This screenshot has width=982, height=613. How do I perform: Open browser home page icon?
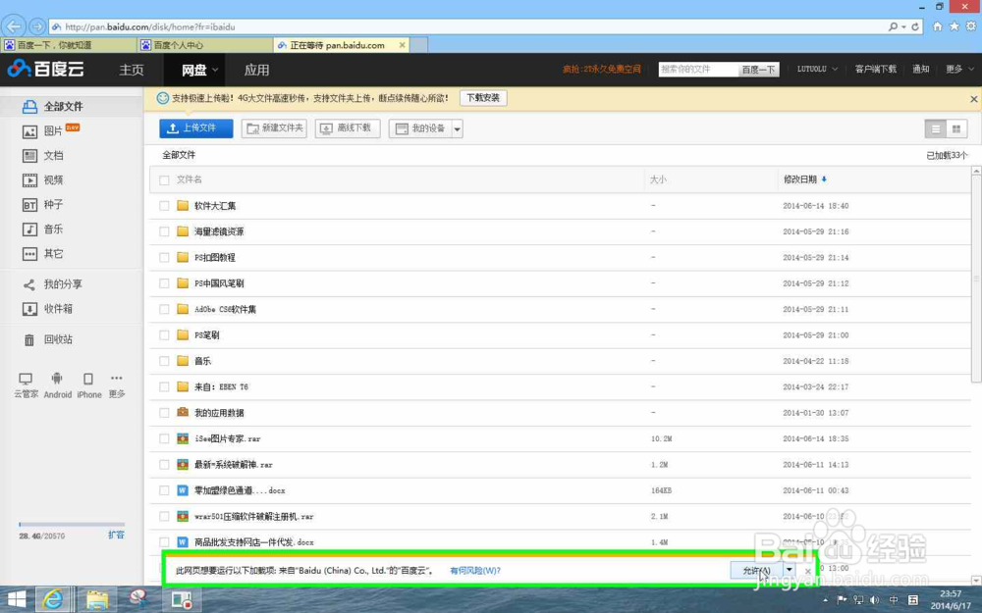click(x=938, y=26)
